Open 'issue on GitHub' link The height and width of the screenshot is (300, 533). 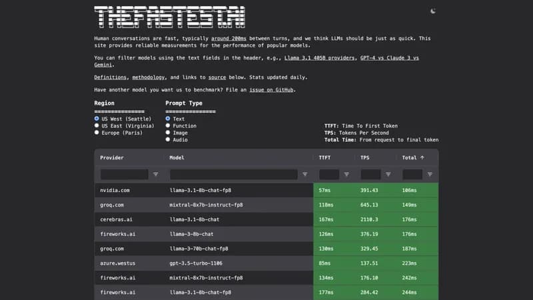click(x=271, y=90)
